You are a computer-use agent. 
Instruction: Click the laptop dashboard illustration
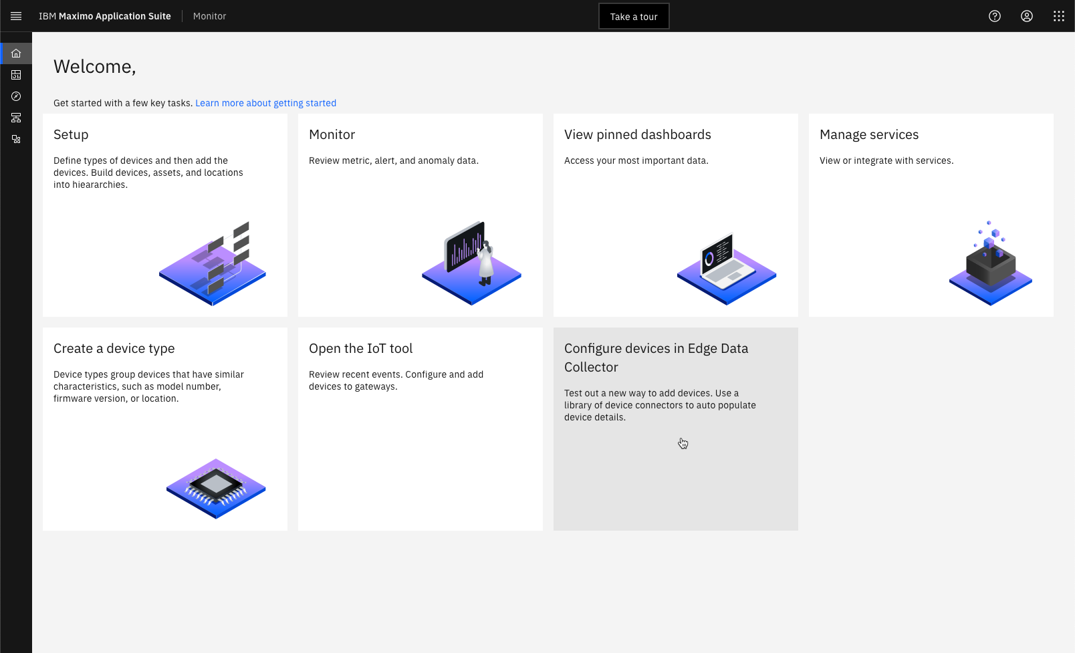(x=727, y=268)
